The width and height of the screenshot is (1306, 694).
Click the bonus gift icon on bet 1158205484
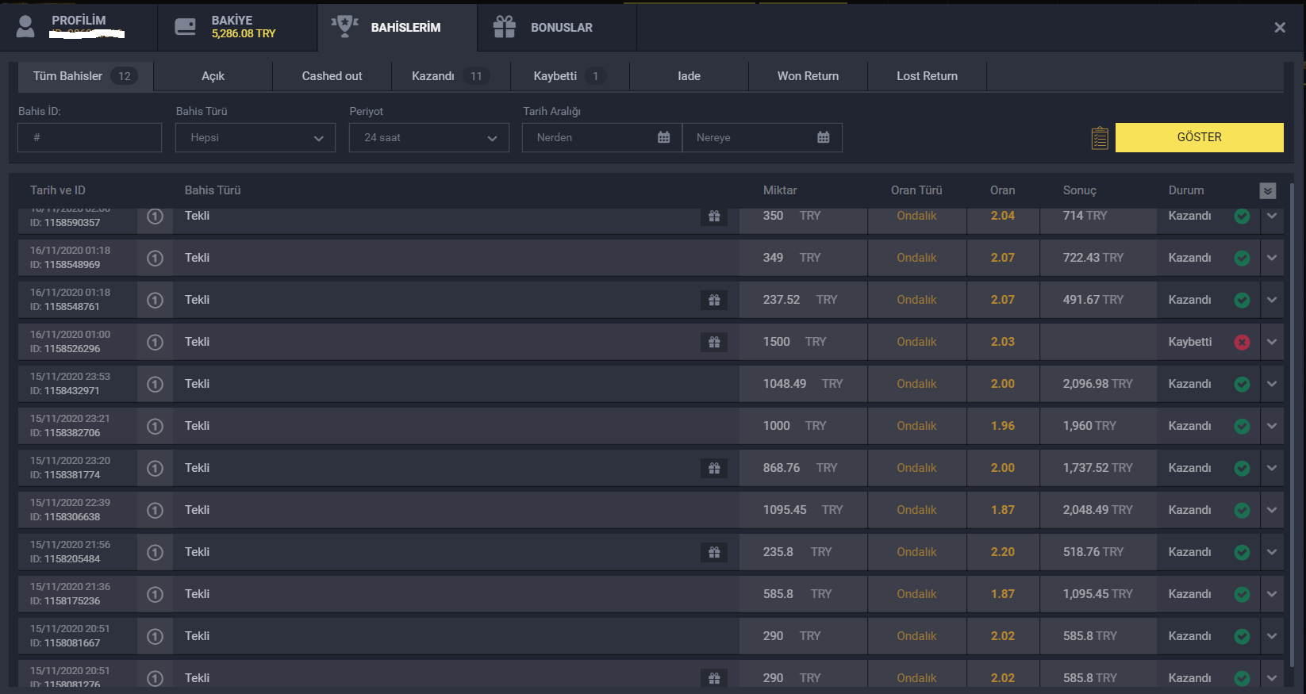pos(714,552)
